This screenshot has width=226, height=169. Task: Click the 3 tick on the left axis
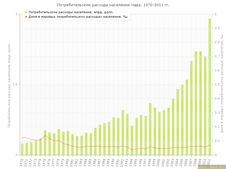pyautogui.click(x=16, y=14)
